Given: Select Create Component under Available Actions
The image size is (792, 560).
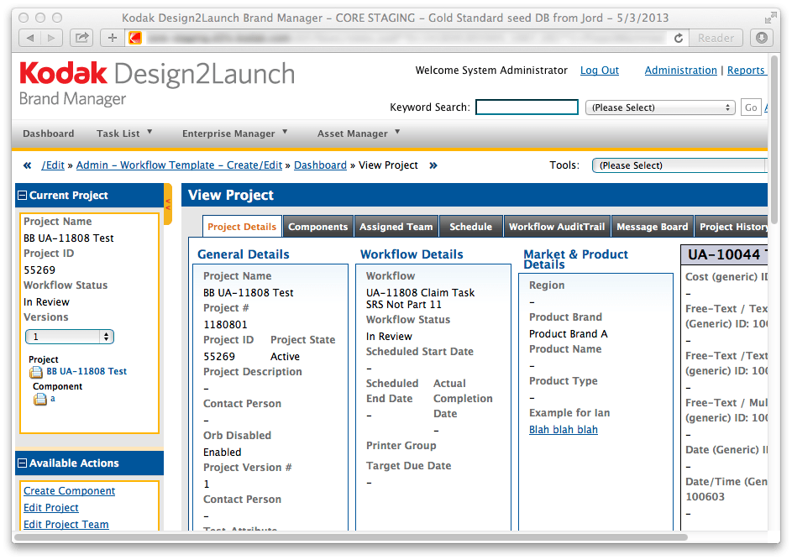Looking at the screenshot, I should pyautogui.click(x=69, y=490).
